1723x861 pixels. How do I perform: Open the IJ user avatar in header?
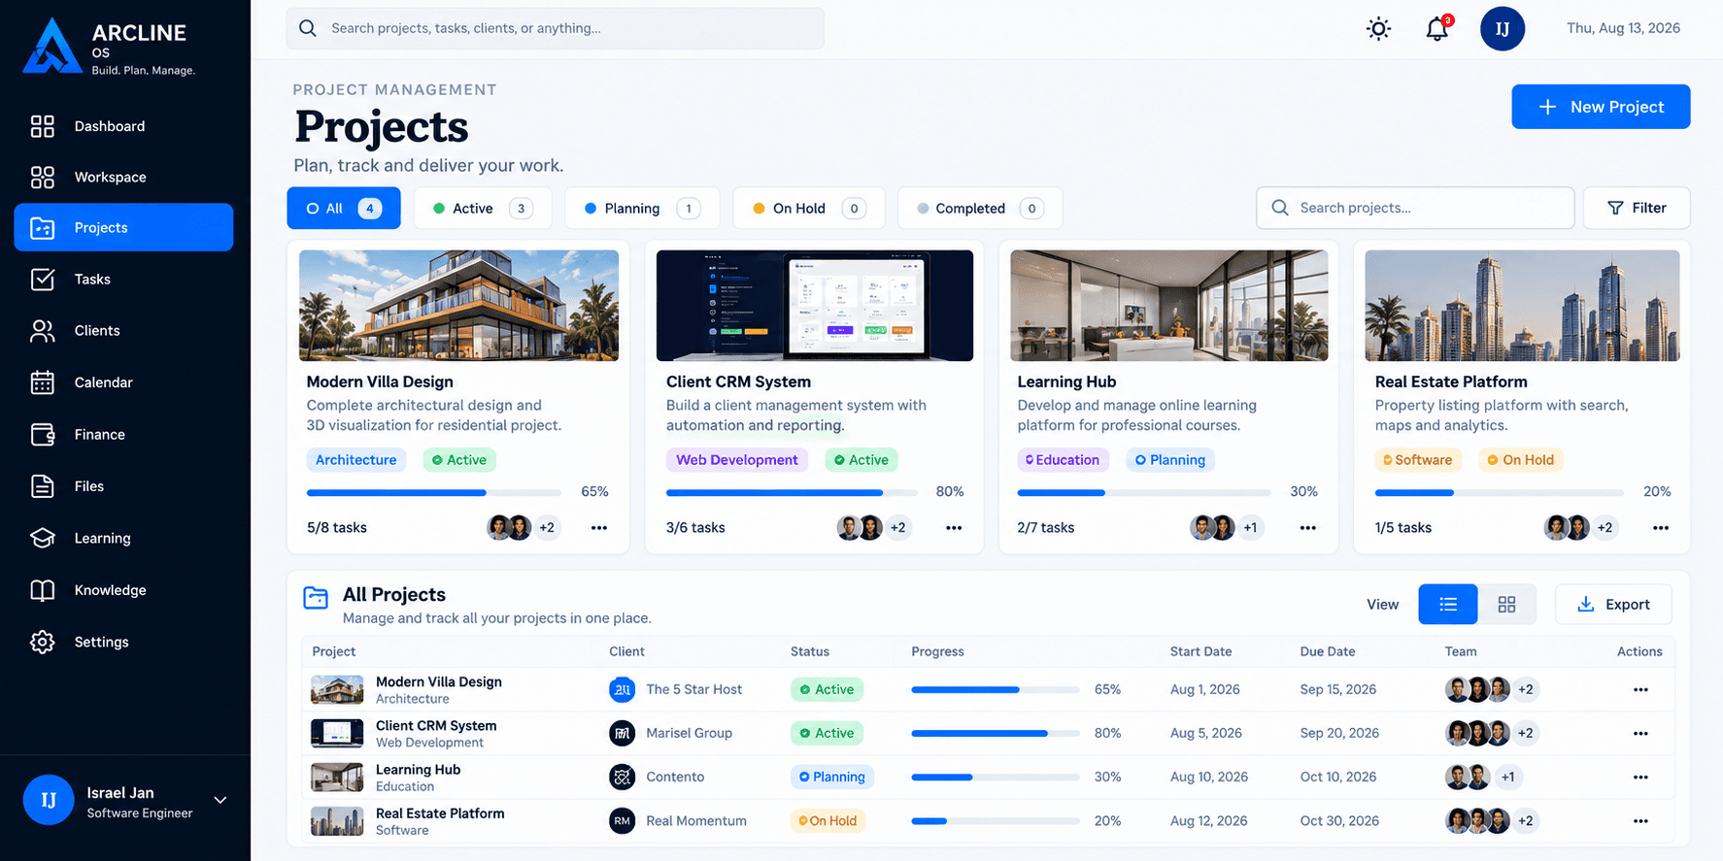pos(1502,29)
